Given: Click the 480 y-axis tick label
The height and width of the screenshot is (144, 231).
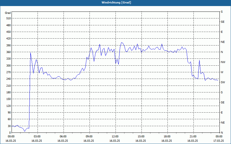Looking at the screenshot, I should pos(8,25).
